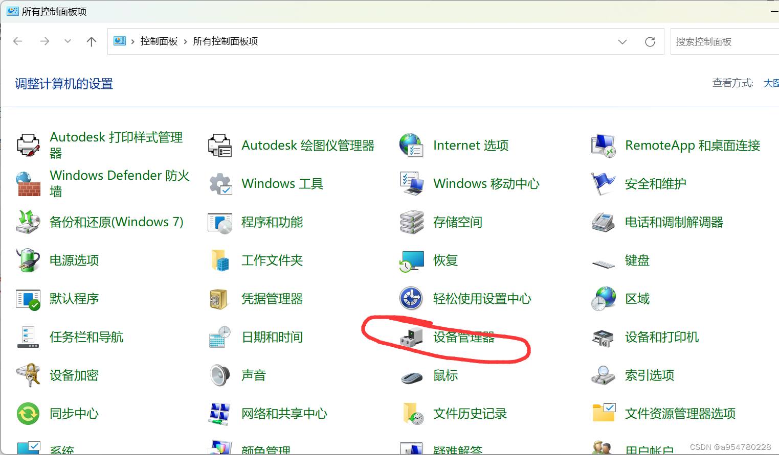Open Windows 移动中心 icon
The height and width of the screenshot is (455, 779).
(x=412, y=184)
